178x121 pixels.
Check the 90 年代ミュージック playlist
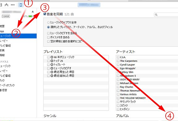tap(48, 57)
